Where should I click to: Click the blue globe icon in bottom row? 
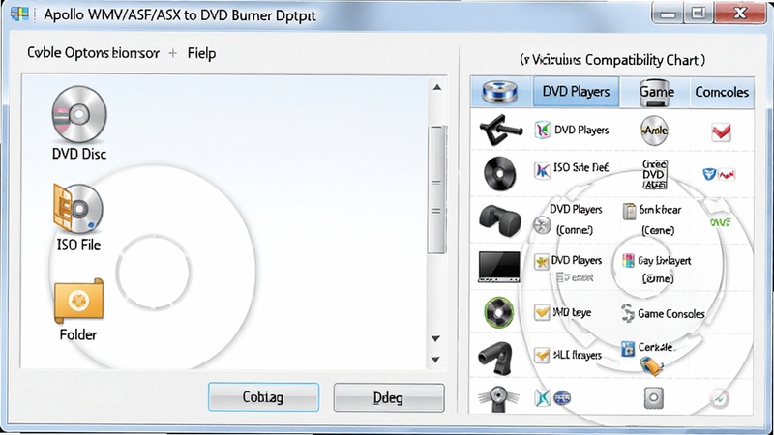point(562,397)
